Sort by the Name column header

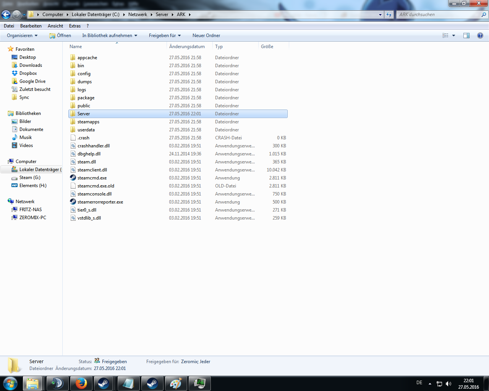tap(117, 47)
